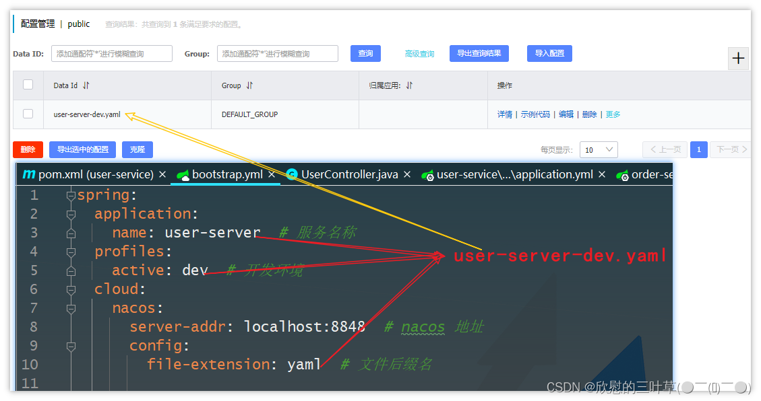Click 'dev' value on active line
The width and height of the screenshot is (761, 401).
[195, 270]
